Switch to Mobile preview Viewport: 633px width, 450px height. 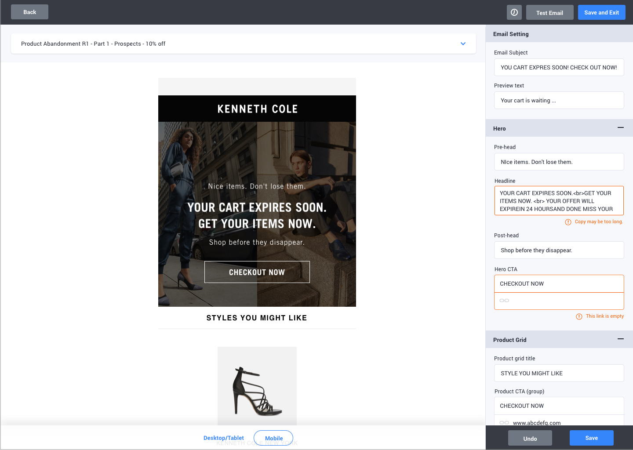273,438
